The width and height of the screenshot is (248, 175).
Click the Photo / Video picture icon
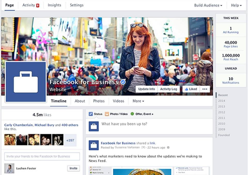[x=107, y=114]
